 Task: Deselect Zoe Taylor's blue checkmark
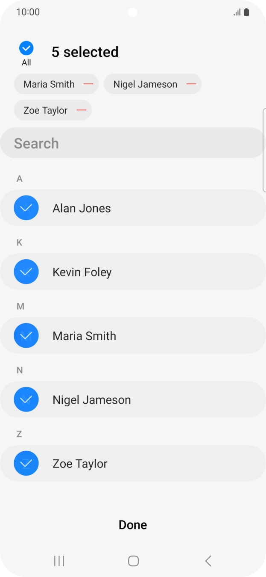coord(26,463)
